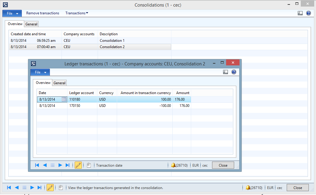This screenshot has height=195, width=316.
Task: Go to last record in Consolidations window
Action: click(39, 188)
